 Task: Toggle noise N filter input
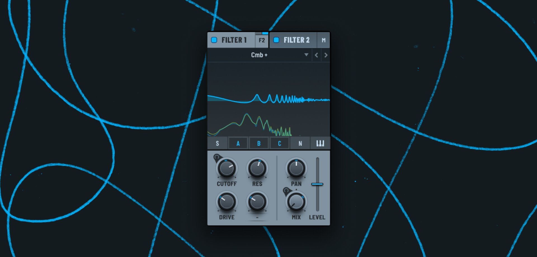tap(300, 144)
